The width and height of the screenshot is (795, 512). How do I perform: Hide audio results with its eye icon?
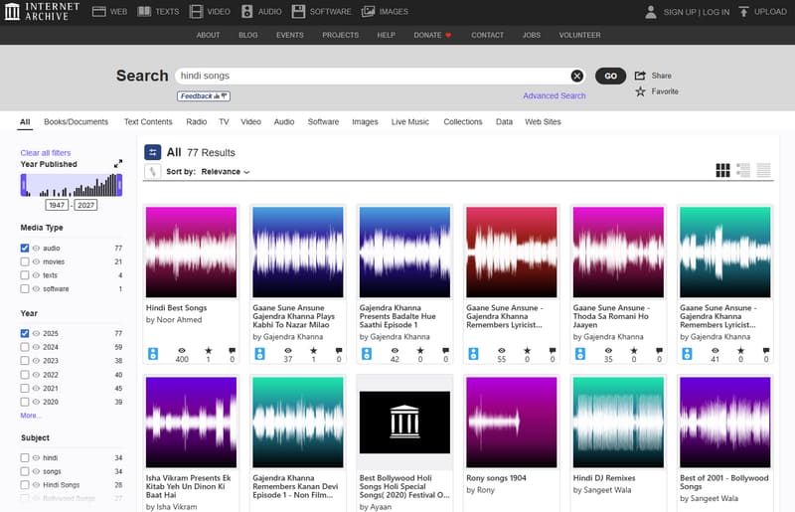coord(36,249)
